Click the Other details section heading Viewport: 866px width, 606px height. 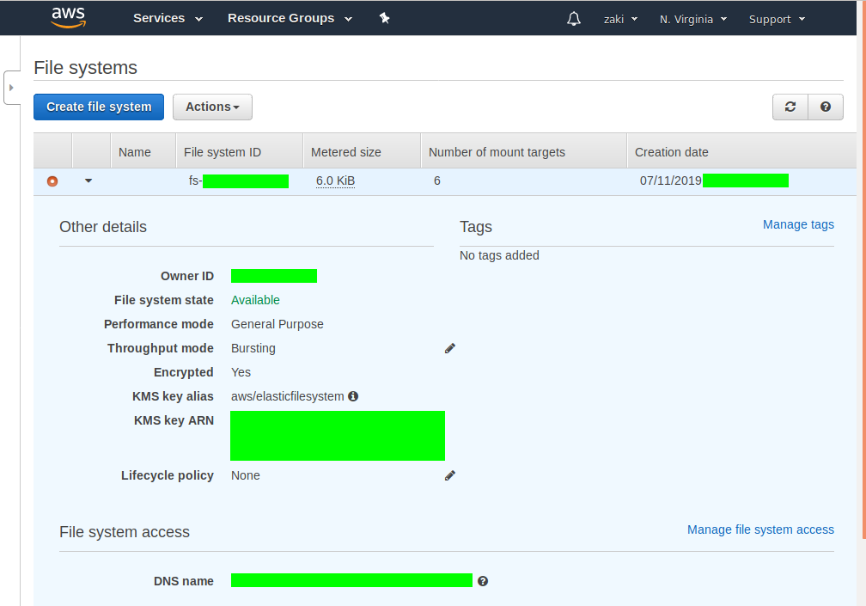[x=103, y=226]
